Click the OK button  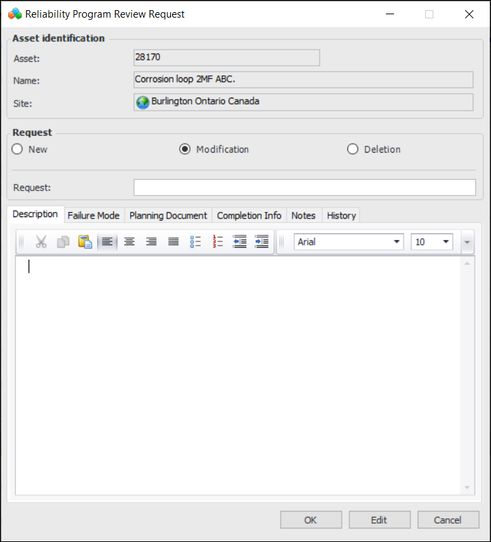(311, 520)
